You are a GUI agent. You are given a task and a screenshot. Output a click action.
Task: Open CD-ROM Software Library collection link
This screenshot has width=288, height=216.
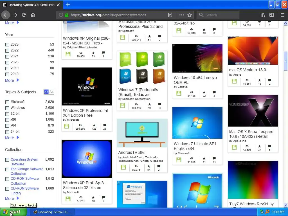(25, 191)
